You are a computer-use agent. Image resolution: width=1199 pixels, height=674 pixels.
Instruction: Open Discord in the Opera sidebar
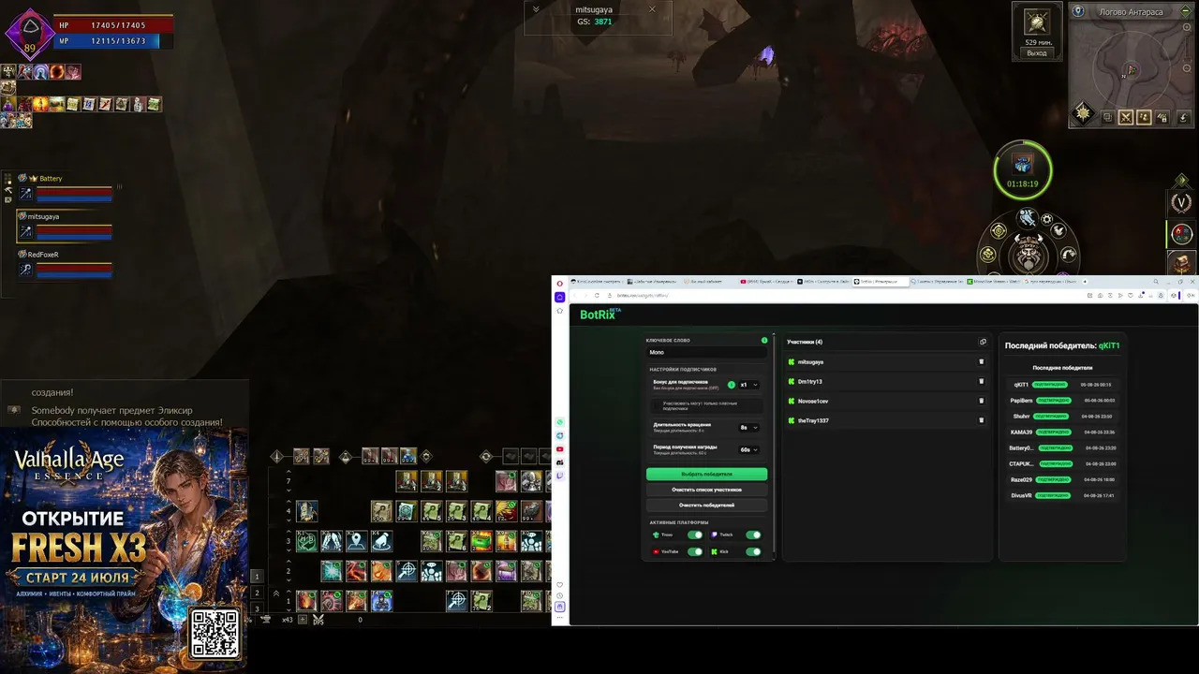tap(560, 462)
